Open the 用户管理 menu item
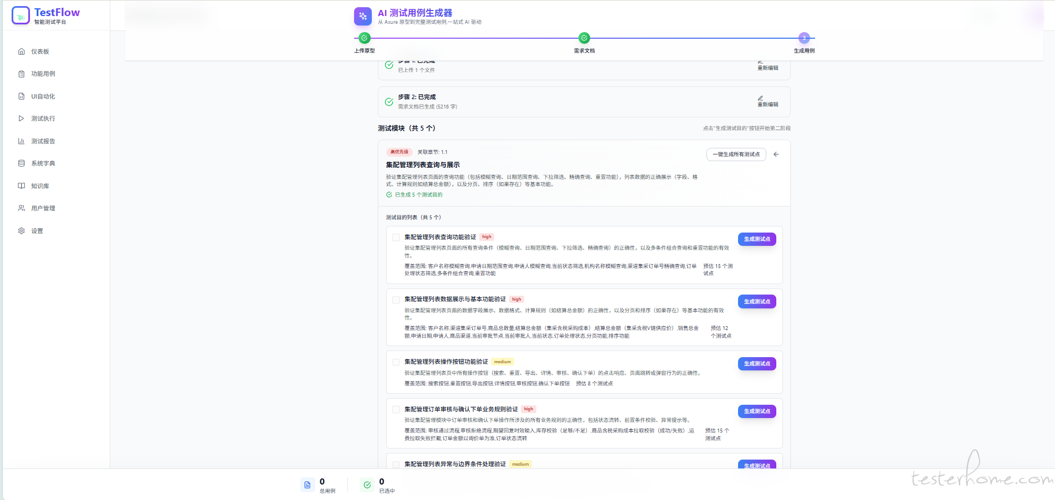Viewport: 1055px width, 500px height. (x=43, y=208)
